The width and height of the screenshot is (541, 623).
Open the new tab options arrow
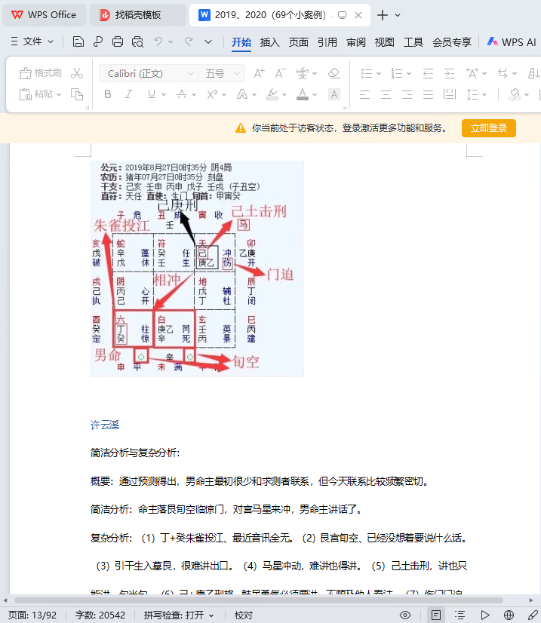pyautogui.click(x=398, y=15)
